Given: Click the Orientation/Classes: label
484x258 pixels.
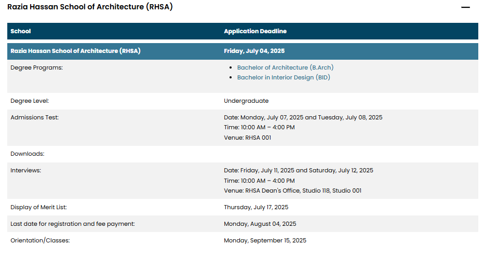Looking at the screenshot, I should 40,241.
